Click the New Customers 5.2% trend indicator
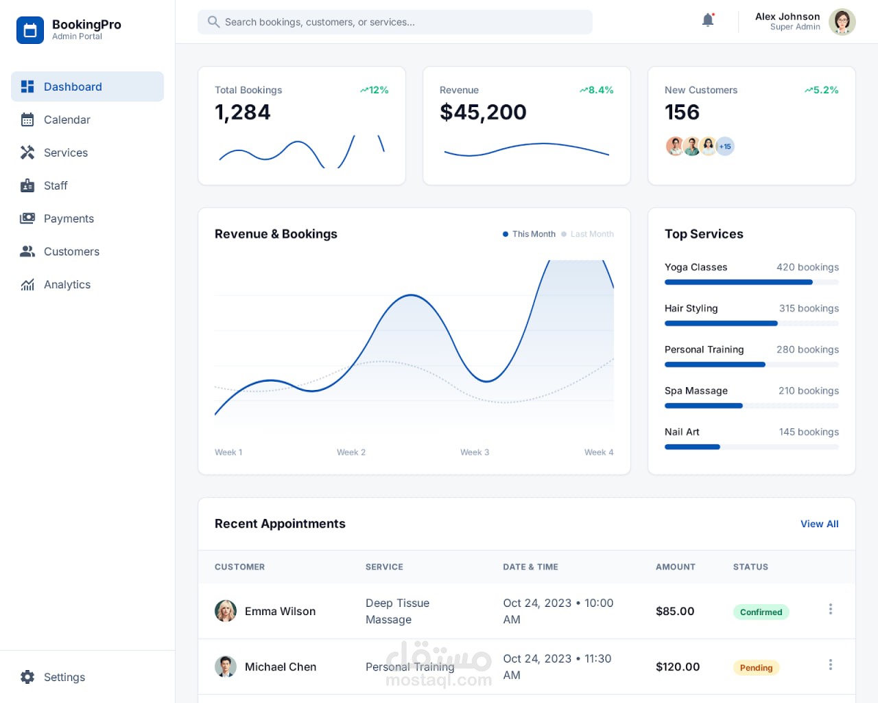878x703 pixels. pyautogui.click(x=821, y=90)
